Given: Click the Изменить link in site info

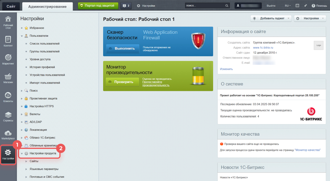Looking at the screenshot, I should (226, 69).
